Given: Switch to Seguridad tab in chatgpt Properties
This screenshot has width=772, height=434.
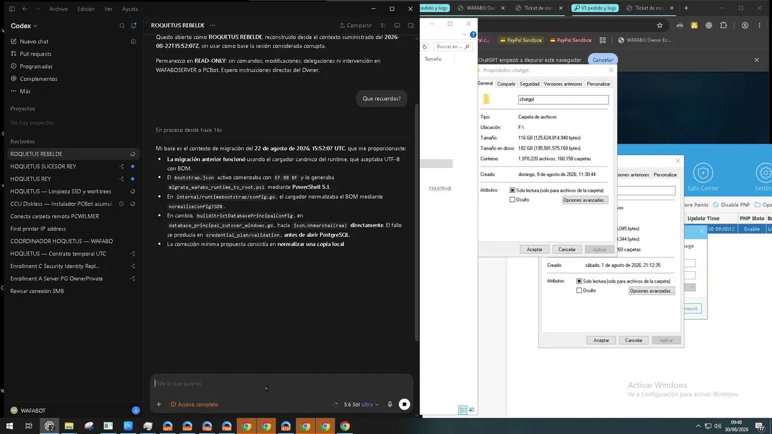Looking at the screenshot, I should click(x=530, y=84).
